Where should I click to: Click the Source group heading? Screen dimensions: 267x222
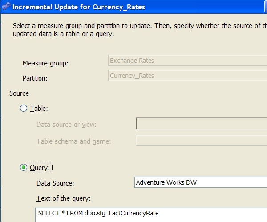[x=19, y=93]
